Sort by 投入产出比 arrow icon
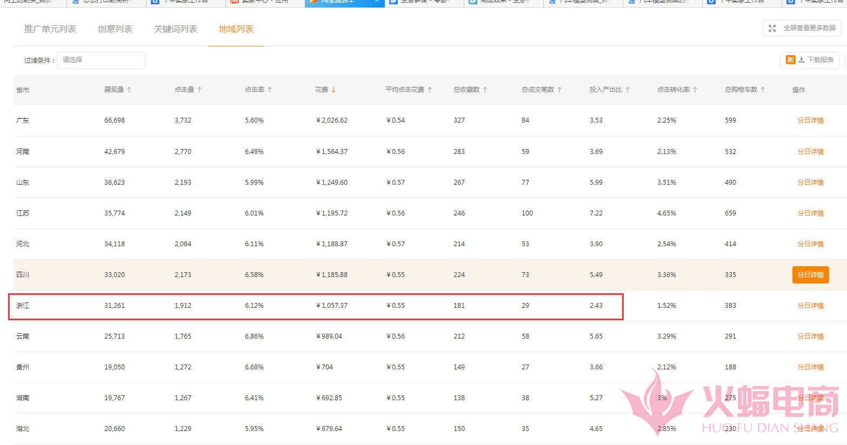 [628, 90]
